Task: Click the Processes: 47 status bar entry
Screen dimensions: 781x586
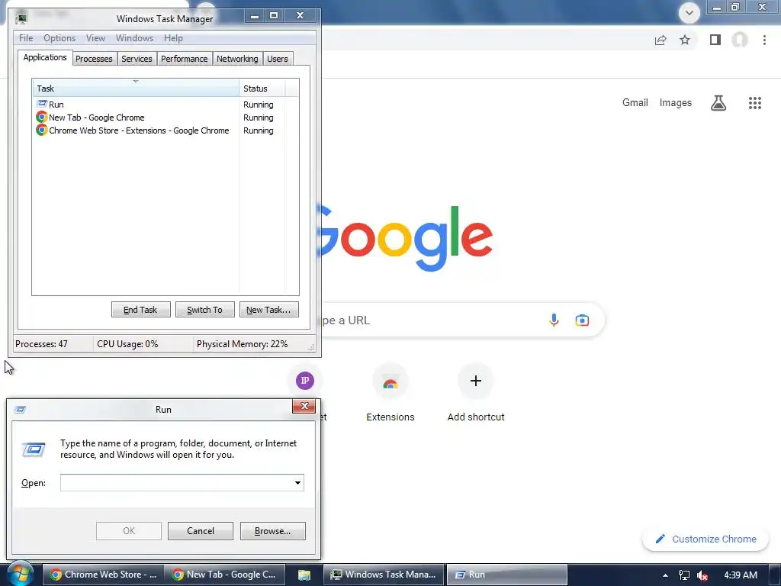Action: (53, 344)
